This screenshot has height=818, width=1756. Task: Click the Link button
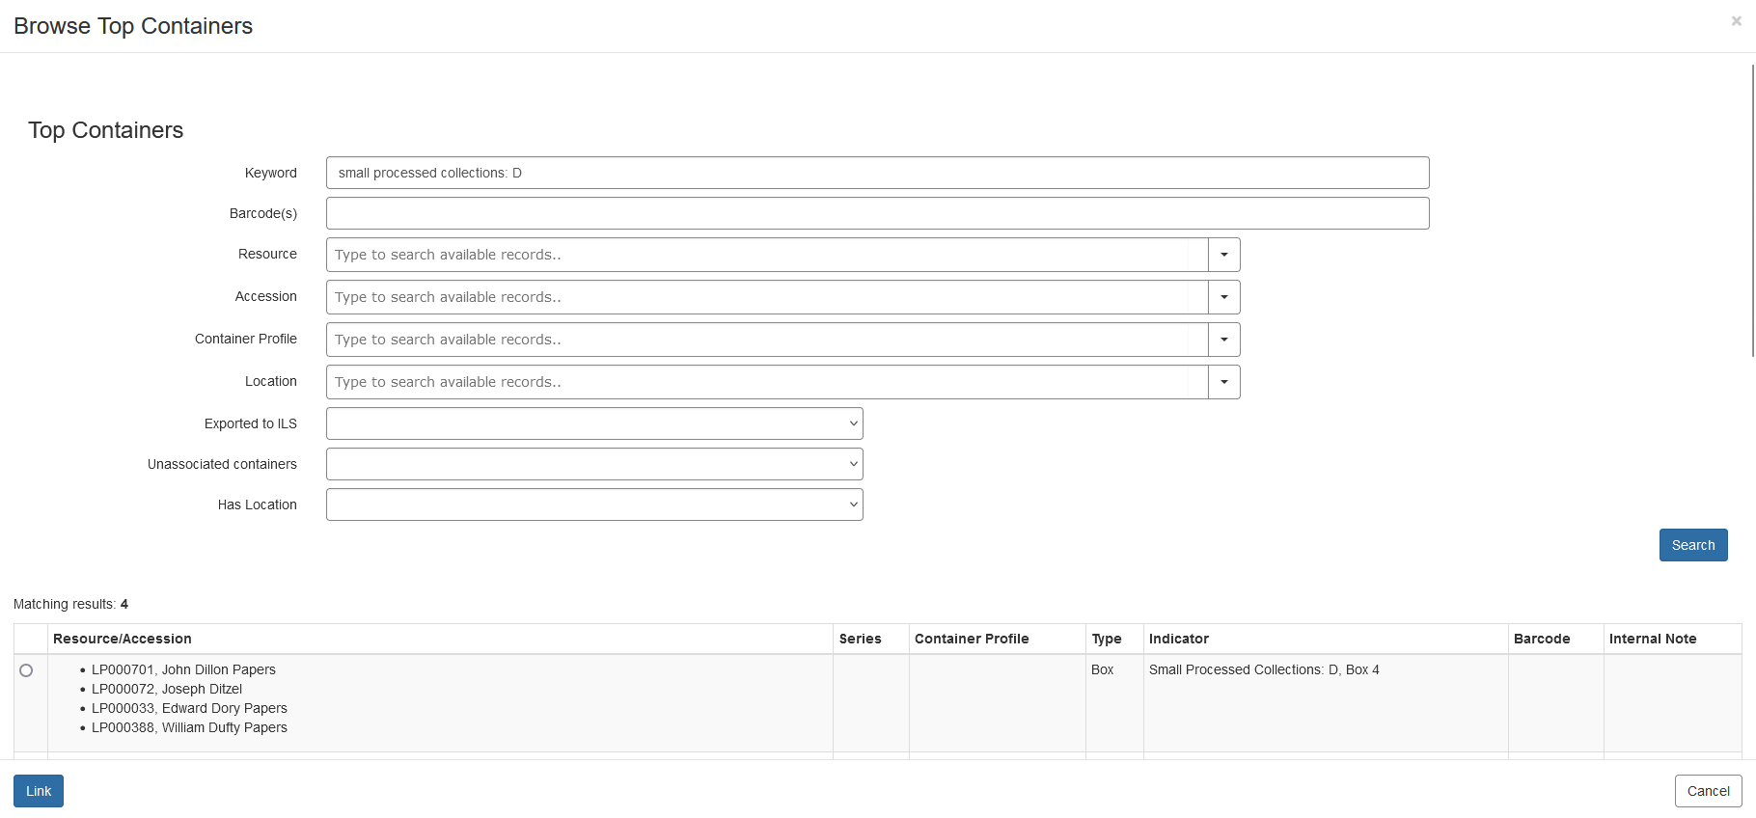(x=39, y=791)
